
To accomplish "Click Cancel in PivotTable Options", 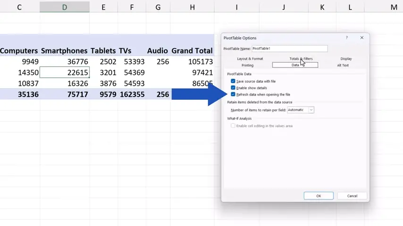I will point(352,196).
